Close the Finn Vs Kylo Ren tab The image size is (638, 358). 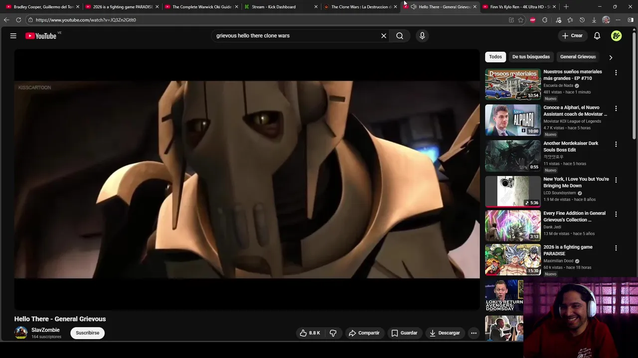coord(554,7)
